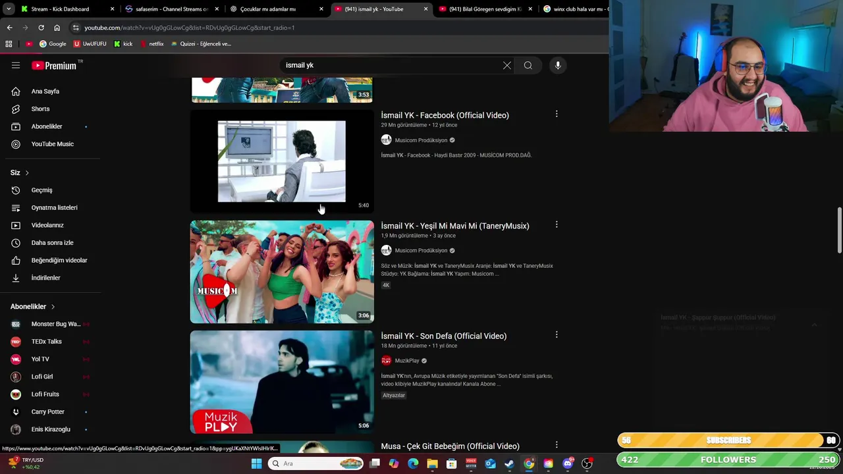Image resolution: width=843 pixels, height=474 pixels.
Task: Open kick bookmark
Action: pos(123,44)
